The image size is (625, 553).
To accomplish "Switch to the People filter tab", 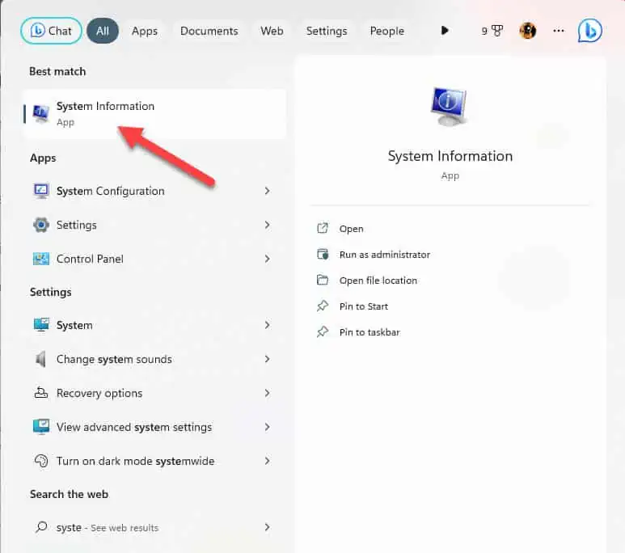I will tap(387, 31).
